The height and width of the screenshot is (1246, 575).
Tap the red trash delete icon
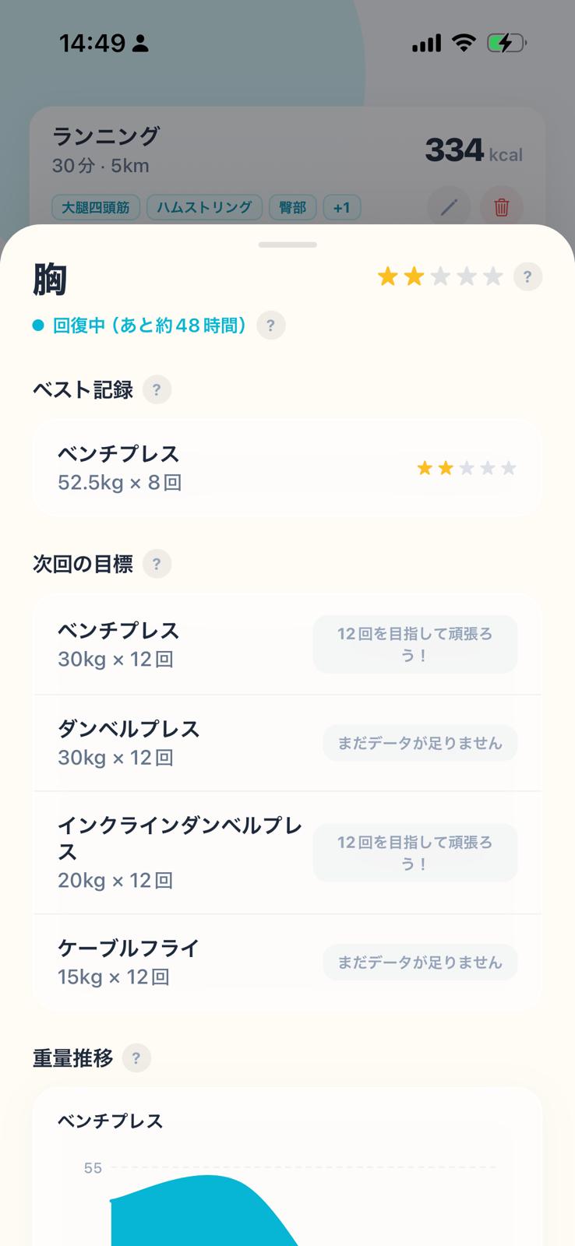[x=501, y=207]
